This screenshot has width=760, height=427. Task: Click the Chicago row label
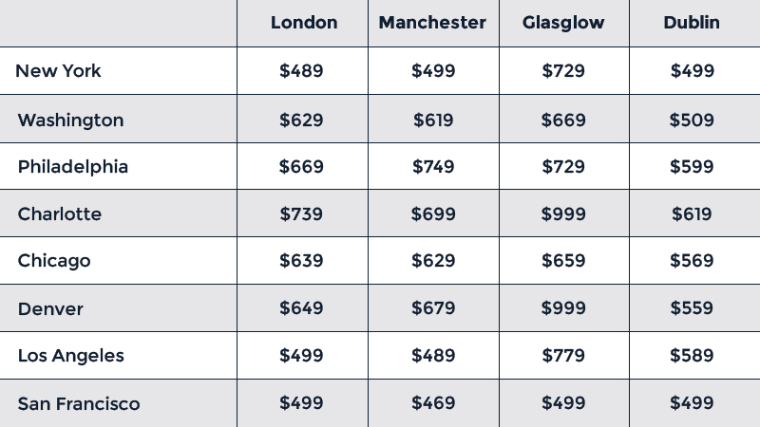click(x=54, y=261)
